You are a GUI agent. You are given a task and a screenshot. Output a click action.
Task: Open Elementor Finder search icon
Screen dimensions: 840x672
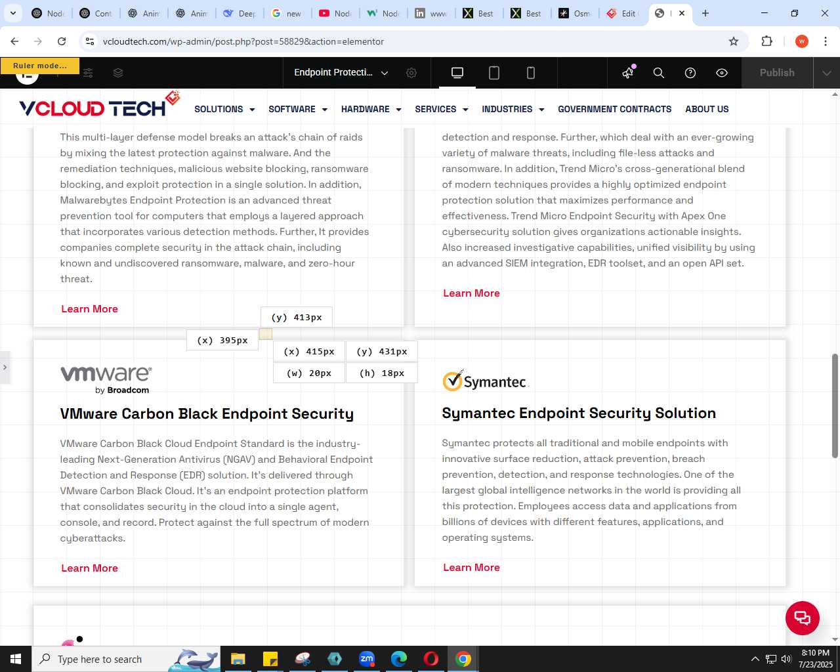click(x=659, y=73)
